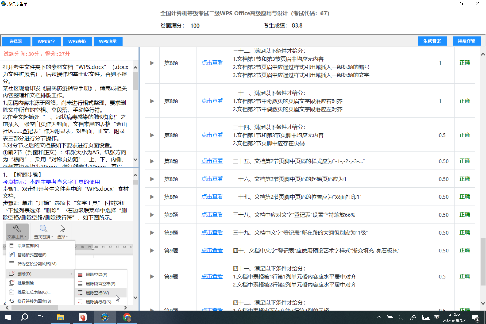Expand the 三十八 字符缩放66% row
486x324 pixels.
point(152,215)
